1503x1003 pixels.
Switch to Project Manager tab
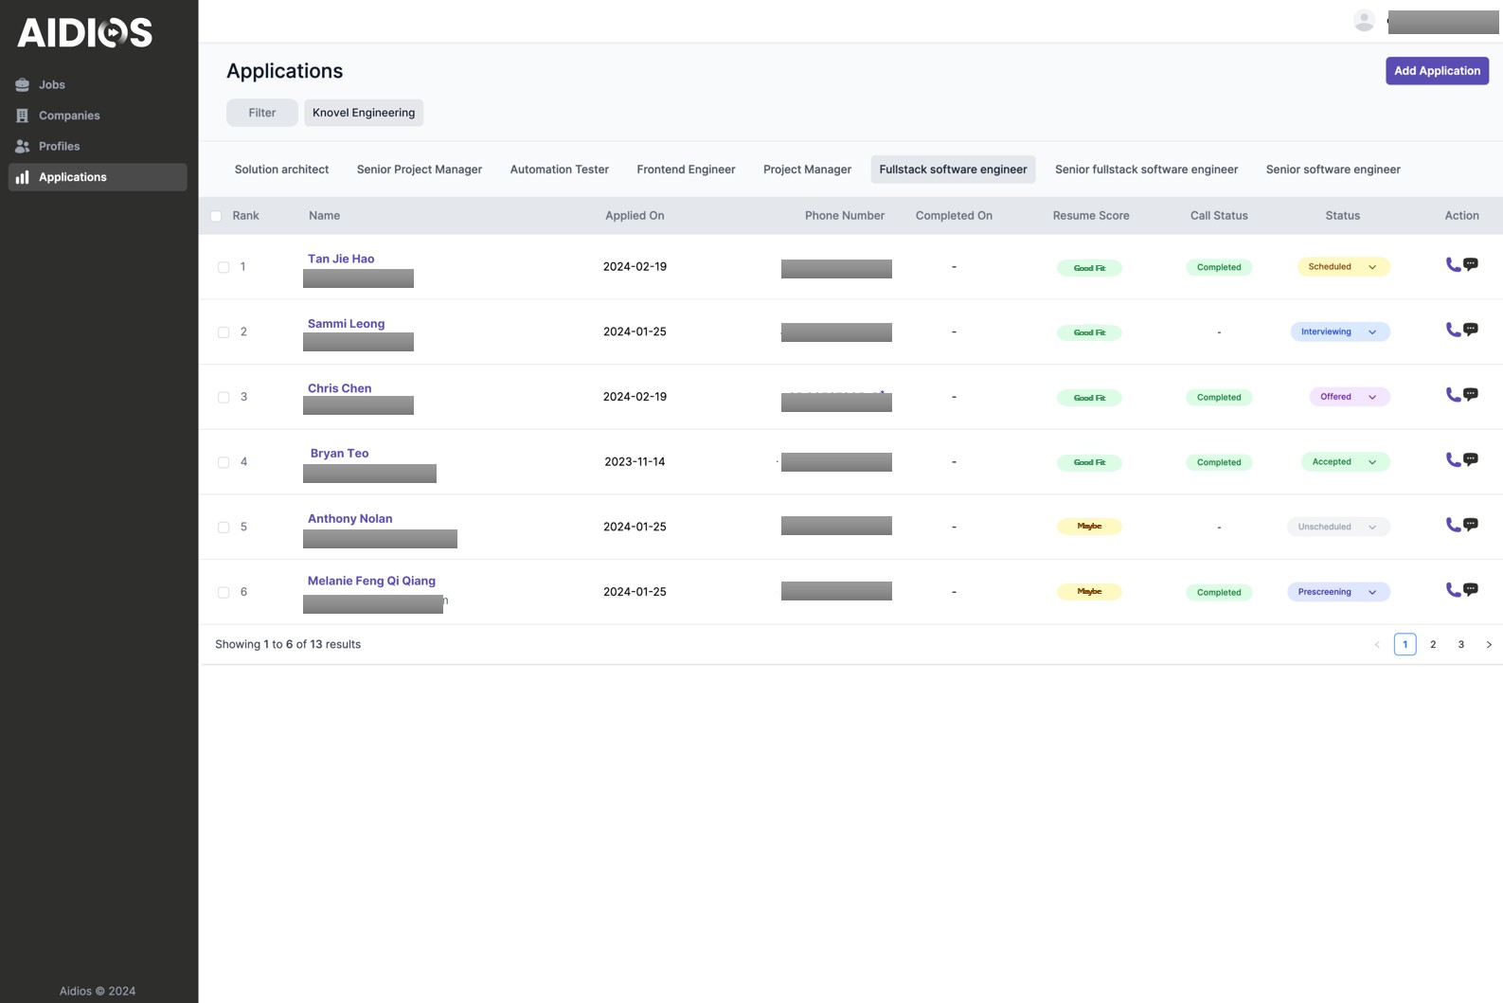pos(807,170)
